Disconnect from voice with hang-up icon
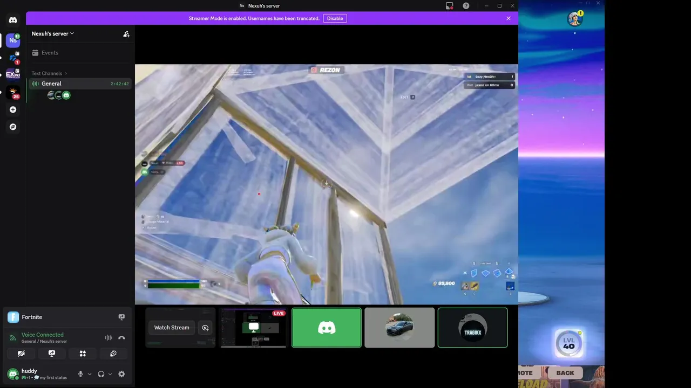This screenshot has width=691, height=388. (121, 338)
